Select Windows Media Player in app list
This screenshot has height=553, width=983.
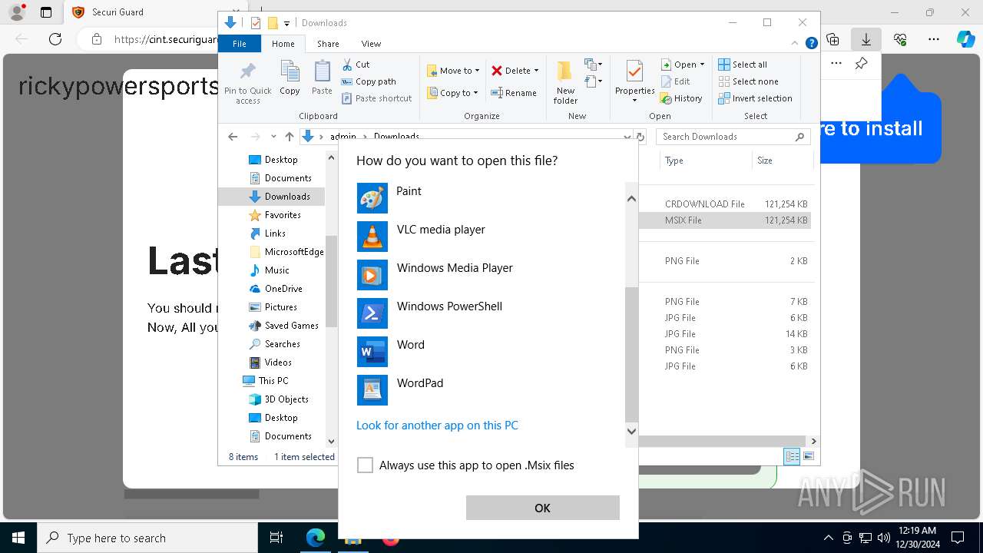point(489,275)
